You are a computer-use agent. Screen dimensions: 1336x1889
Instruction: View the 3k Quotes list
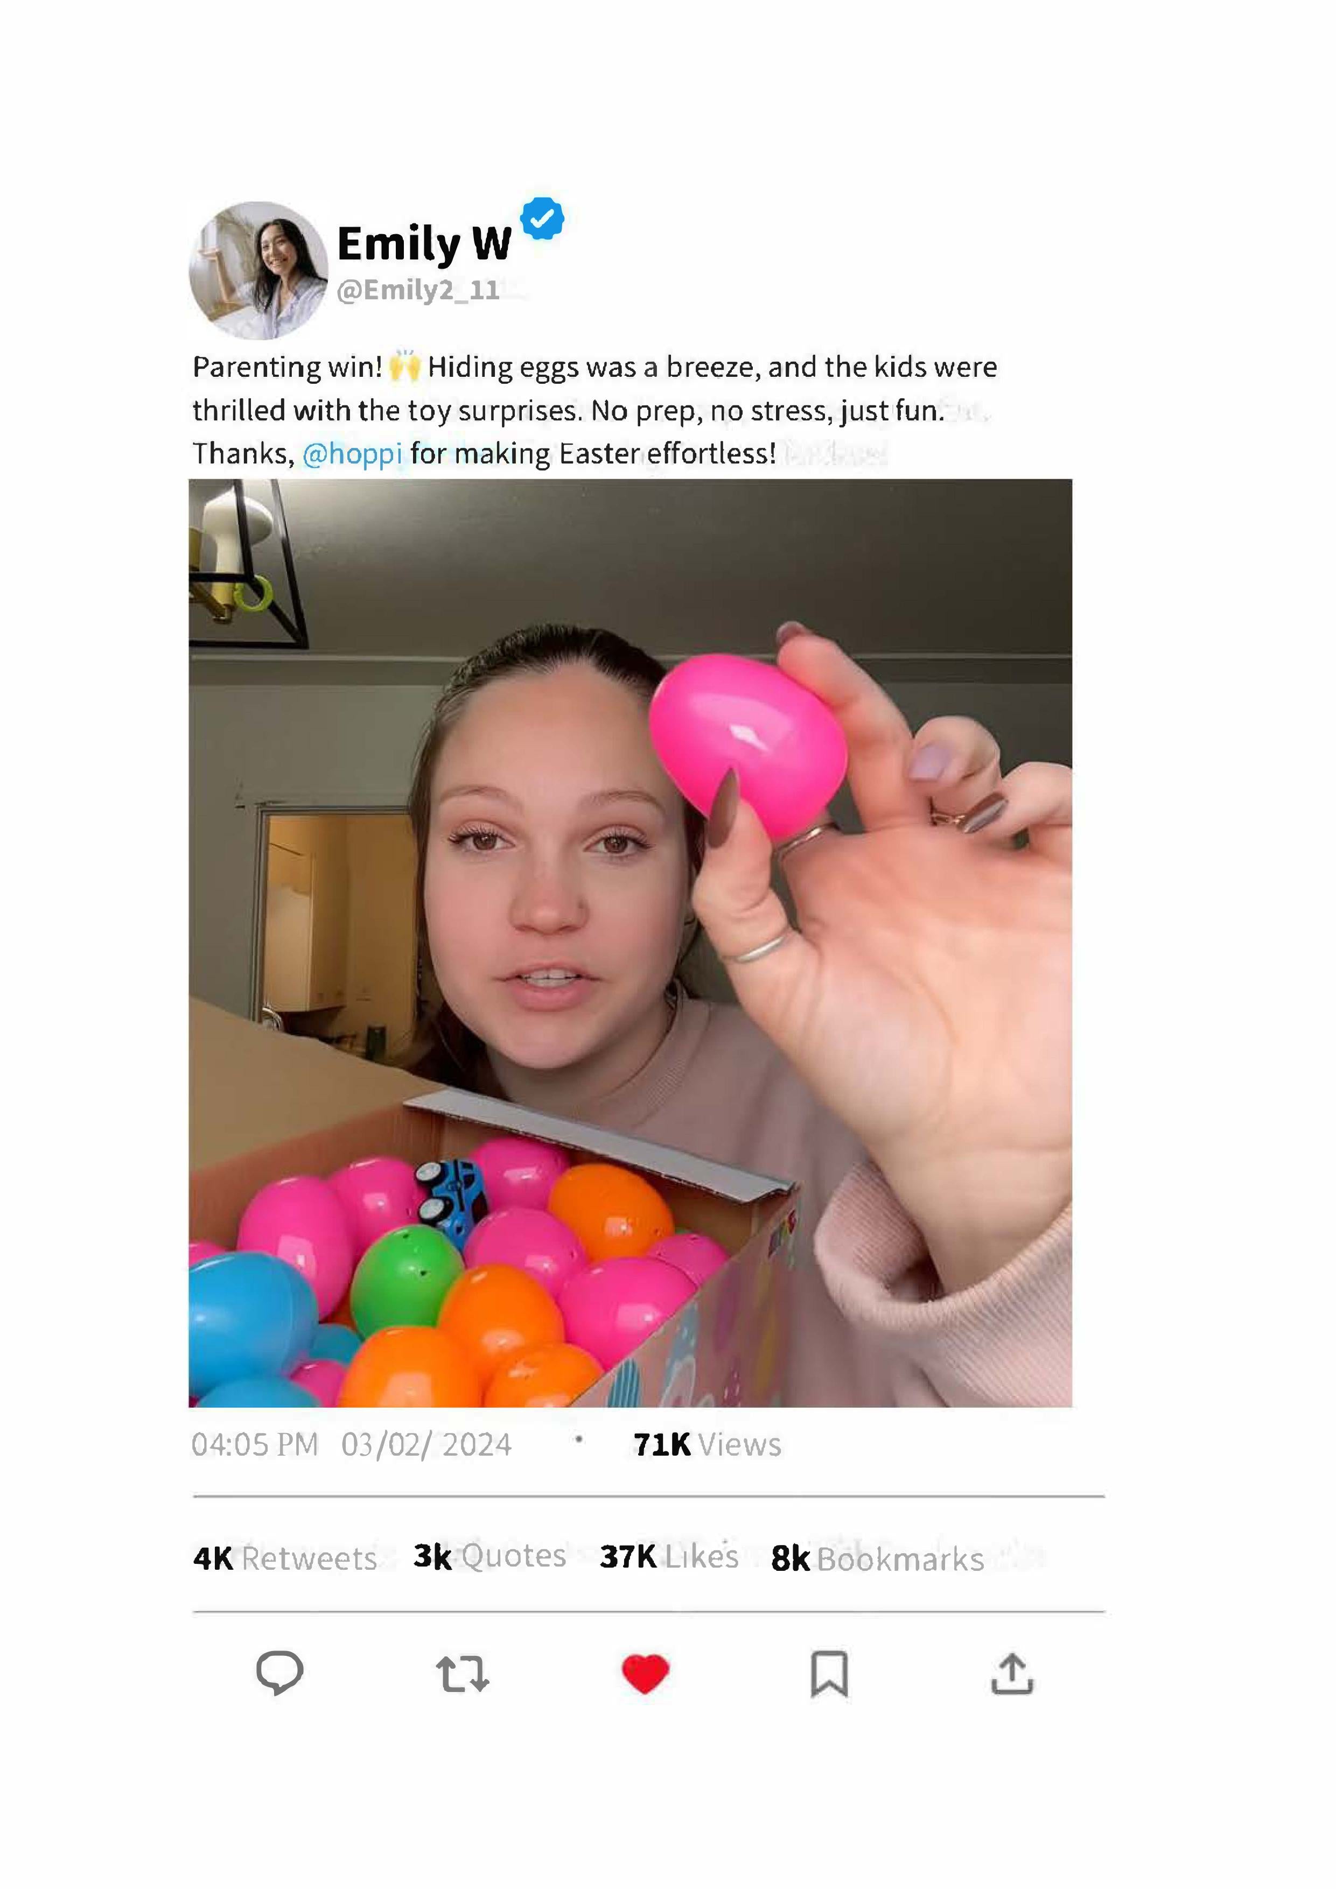[490, 1556]
